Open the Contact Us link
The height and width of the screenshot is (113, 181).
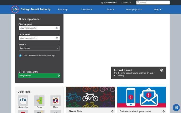coord(126,3)
